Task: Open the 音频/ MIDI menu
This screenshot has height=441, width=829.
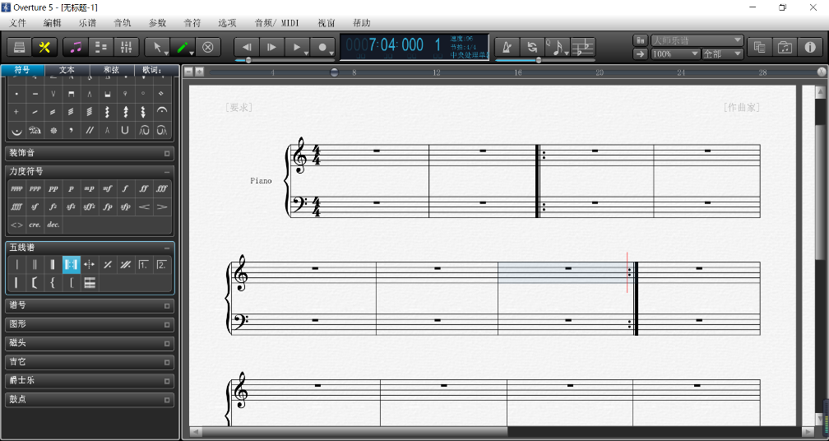Action: (276, 23)
